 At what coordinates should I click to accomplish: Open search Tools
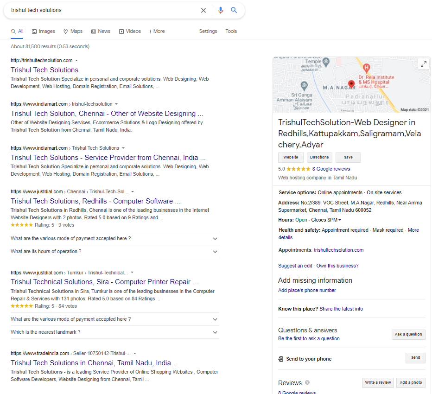(x=231, y=32)
